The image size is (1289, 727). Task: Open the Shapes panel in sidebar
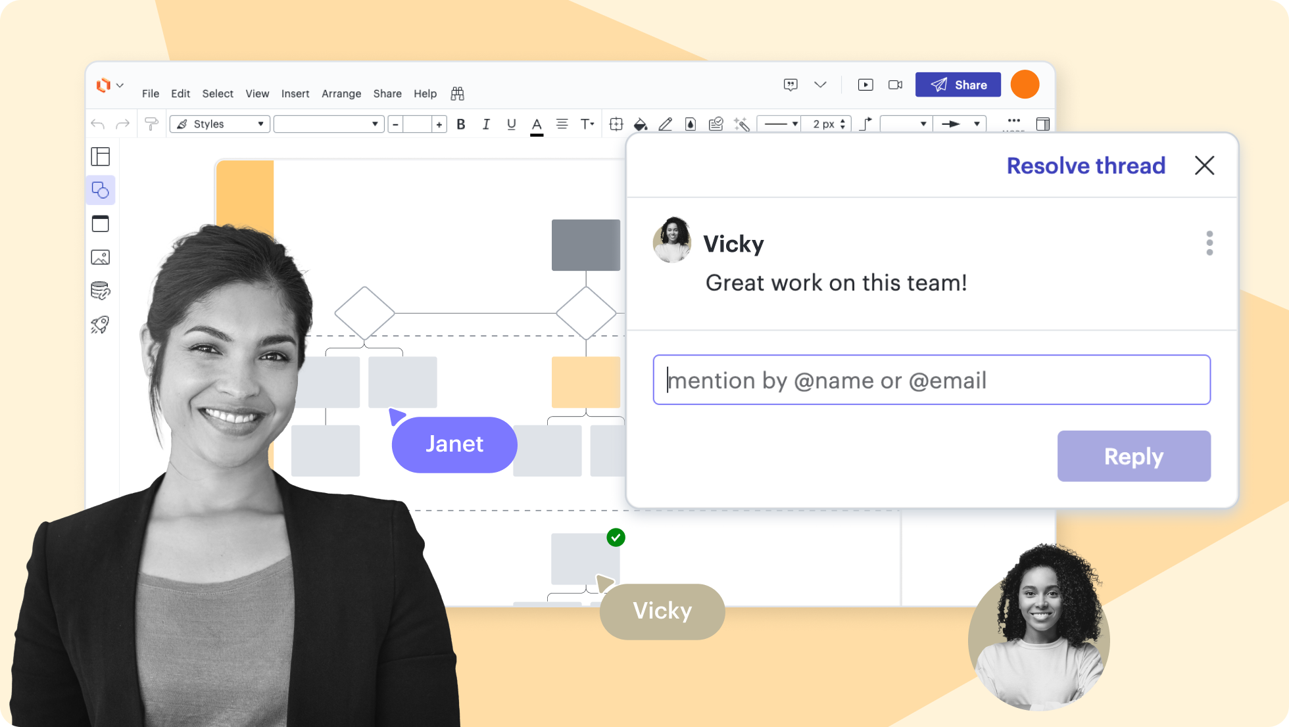pos(100,191)
